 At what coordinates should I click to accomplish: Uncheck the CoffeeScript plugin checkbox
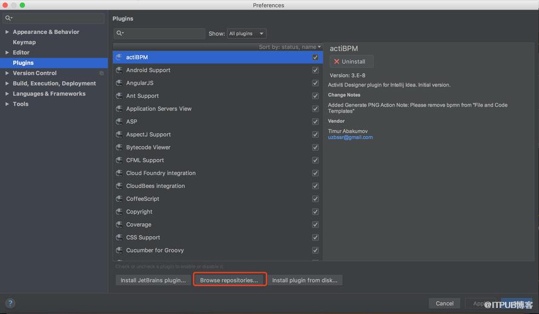tap(315, 199)
